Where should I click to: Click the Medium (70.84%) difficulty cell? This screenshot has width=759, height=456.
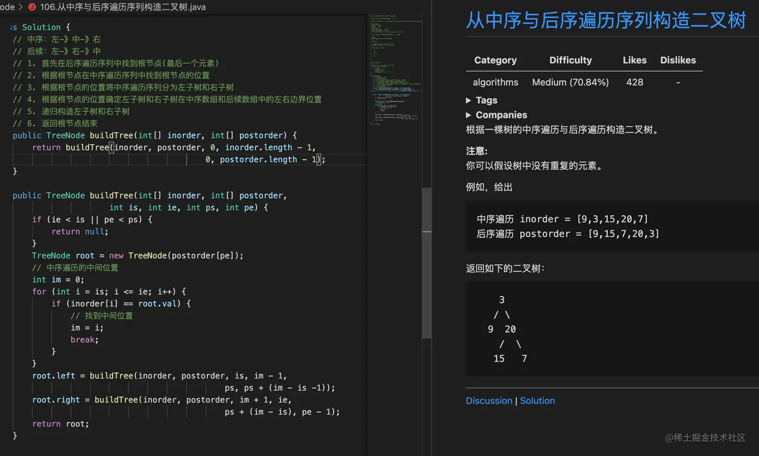tap(570, 82)
